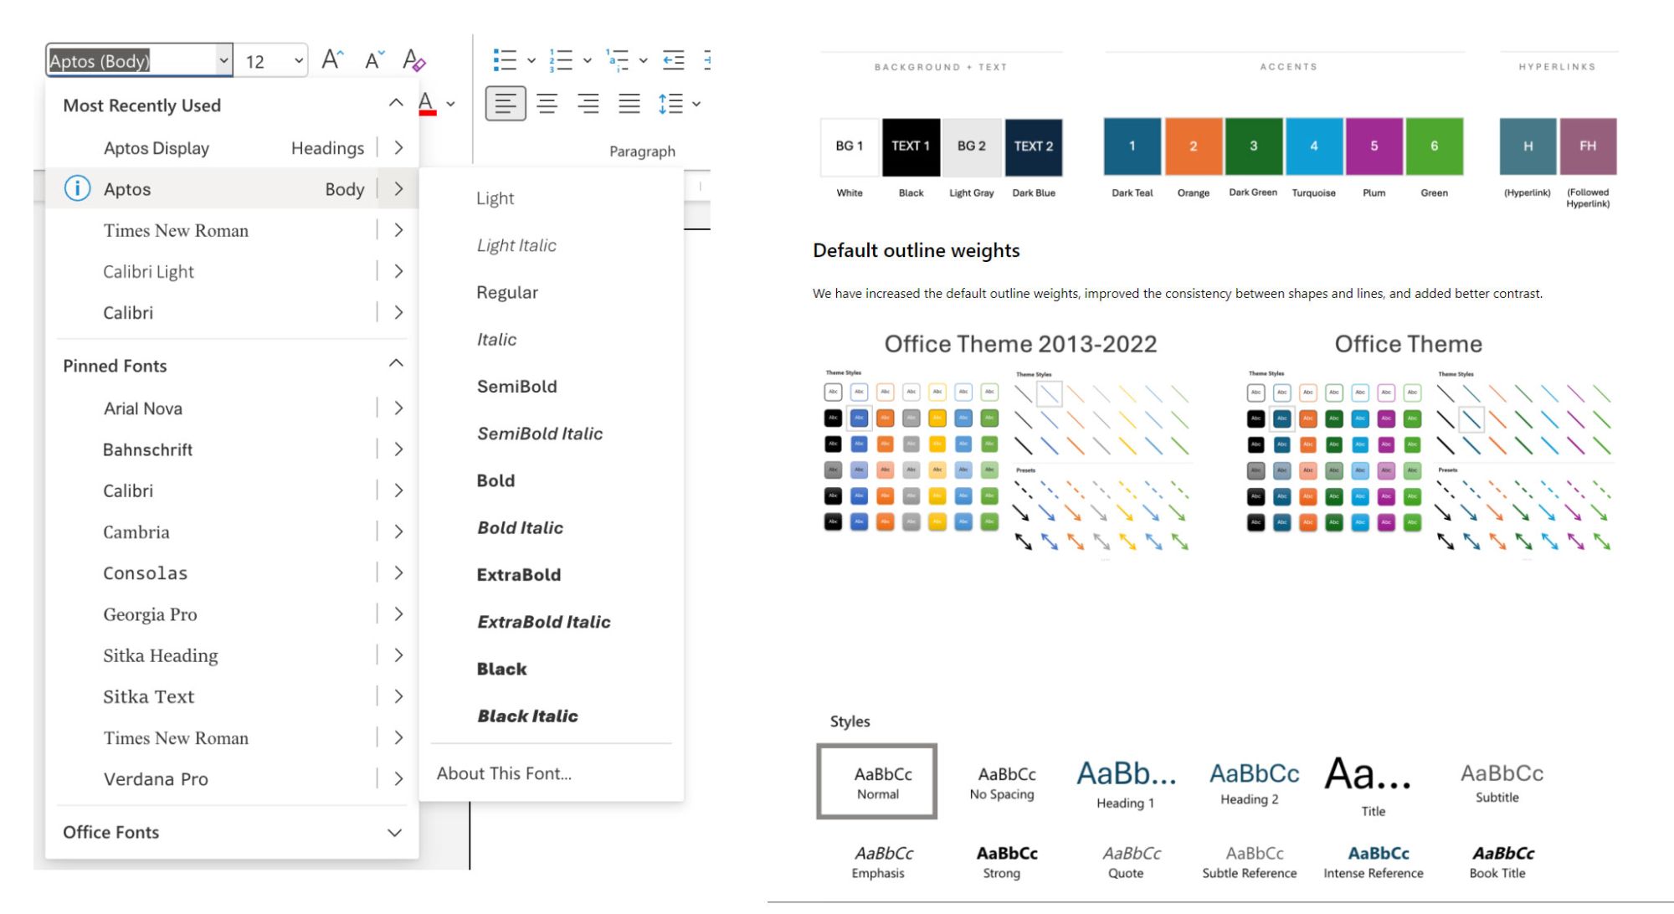This screenshot has height=914, width=1674.
Task: Click the Plum accent 5 swatch
Action: coord(1374,146)
